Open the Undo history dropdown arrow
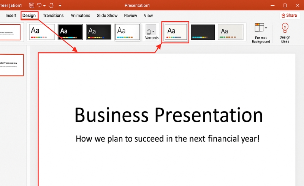The height and width of the screenshot is (186, 304). coord(44,6)
